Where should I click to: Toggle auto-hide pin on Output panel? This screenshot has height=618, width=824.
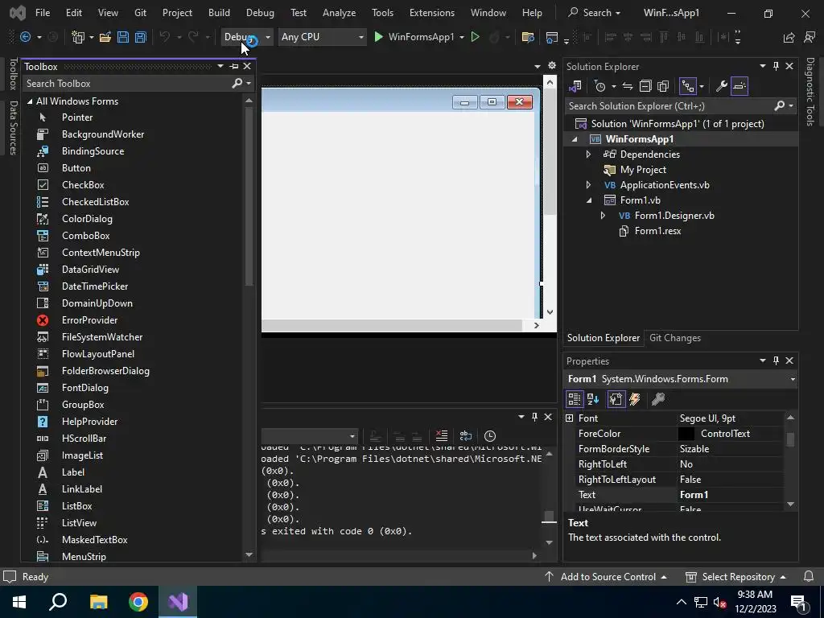[534, 417]
